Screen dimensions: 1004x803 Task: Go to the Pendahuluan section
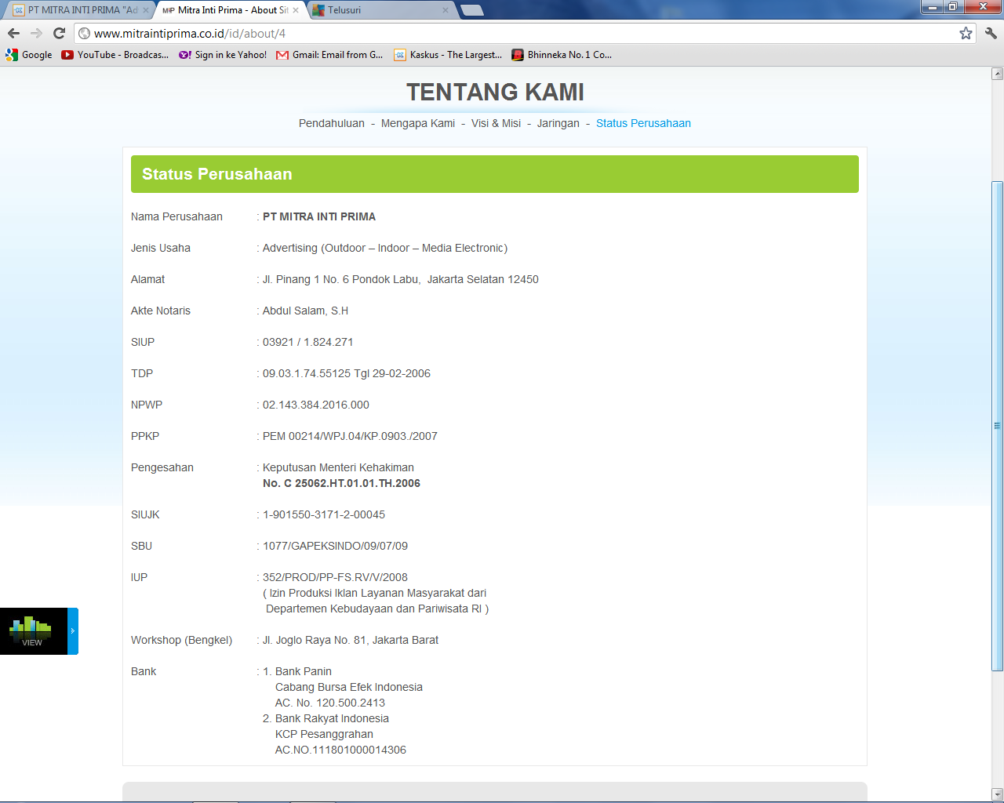point(332,123)
